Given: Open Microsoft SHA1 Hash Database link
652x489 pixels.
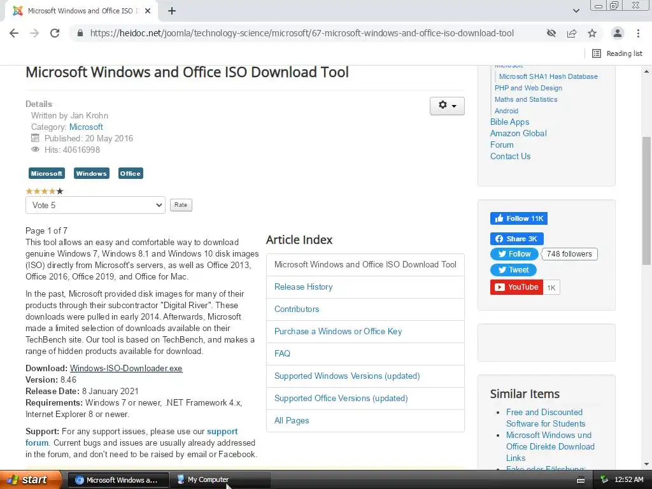Looking at the screenshot, I should [548, 76].
